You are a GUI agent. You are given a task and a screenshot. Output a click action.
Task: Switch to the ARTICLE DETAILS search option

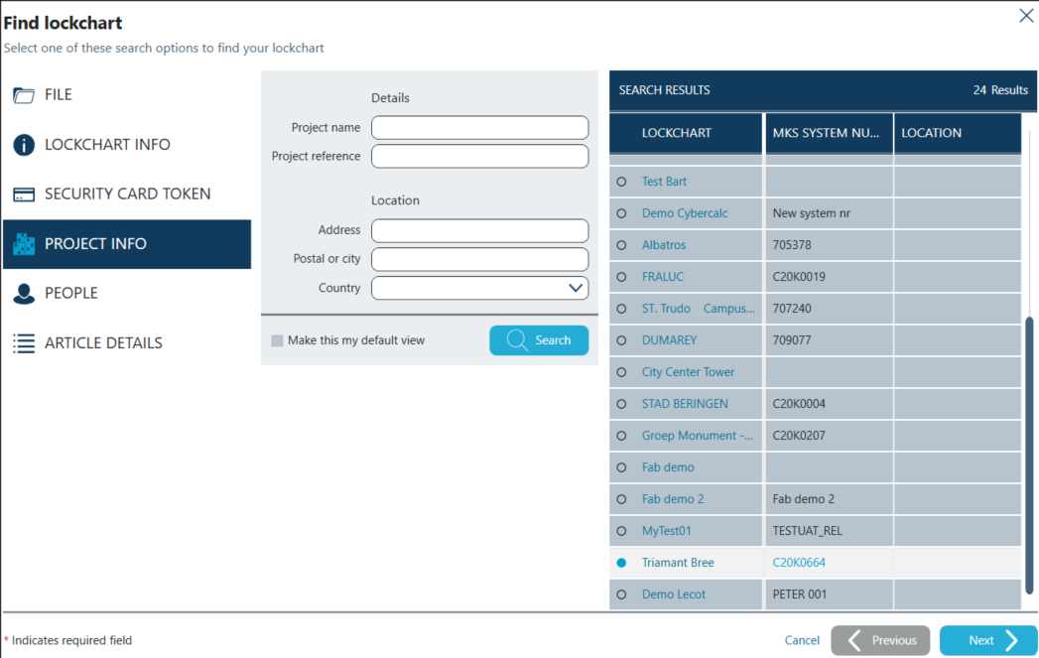click(x=103, y=343)
